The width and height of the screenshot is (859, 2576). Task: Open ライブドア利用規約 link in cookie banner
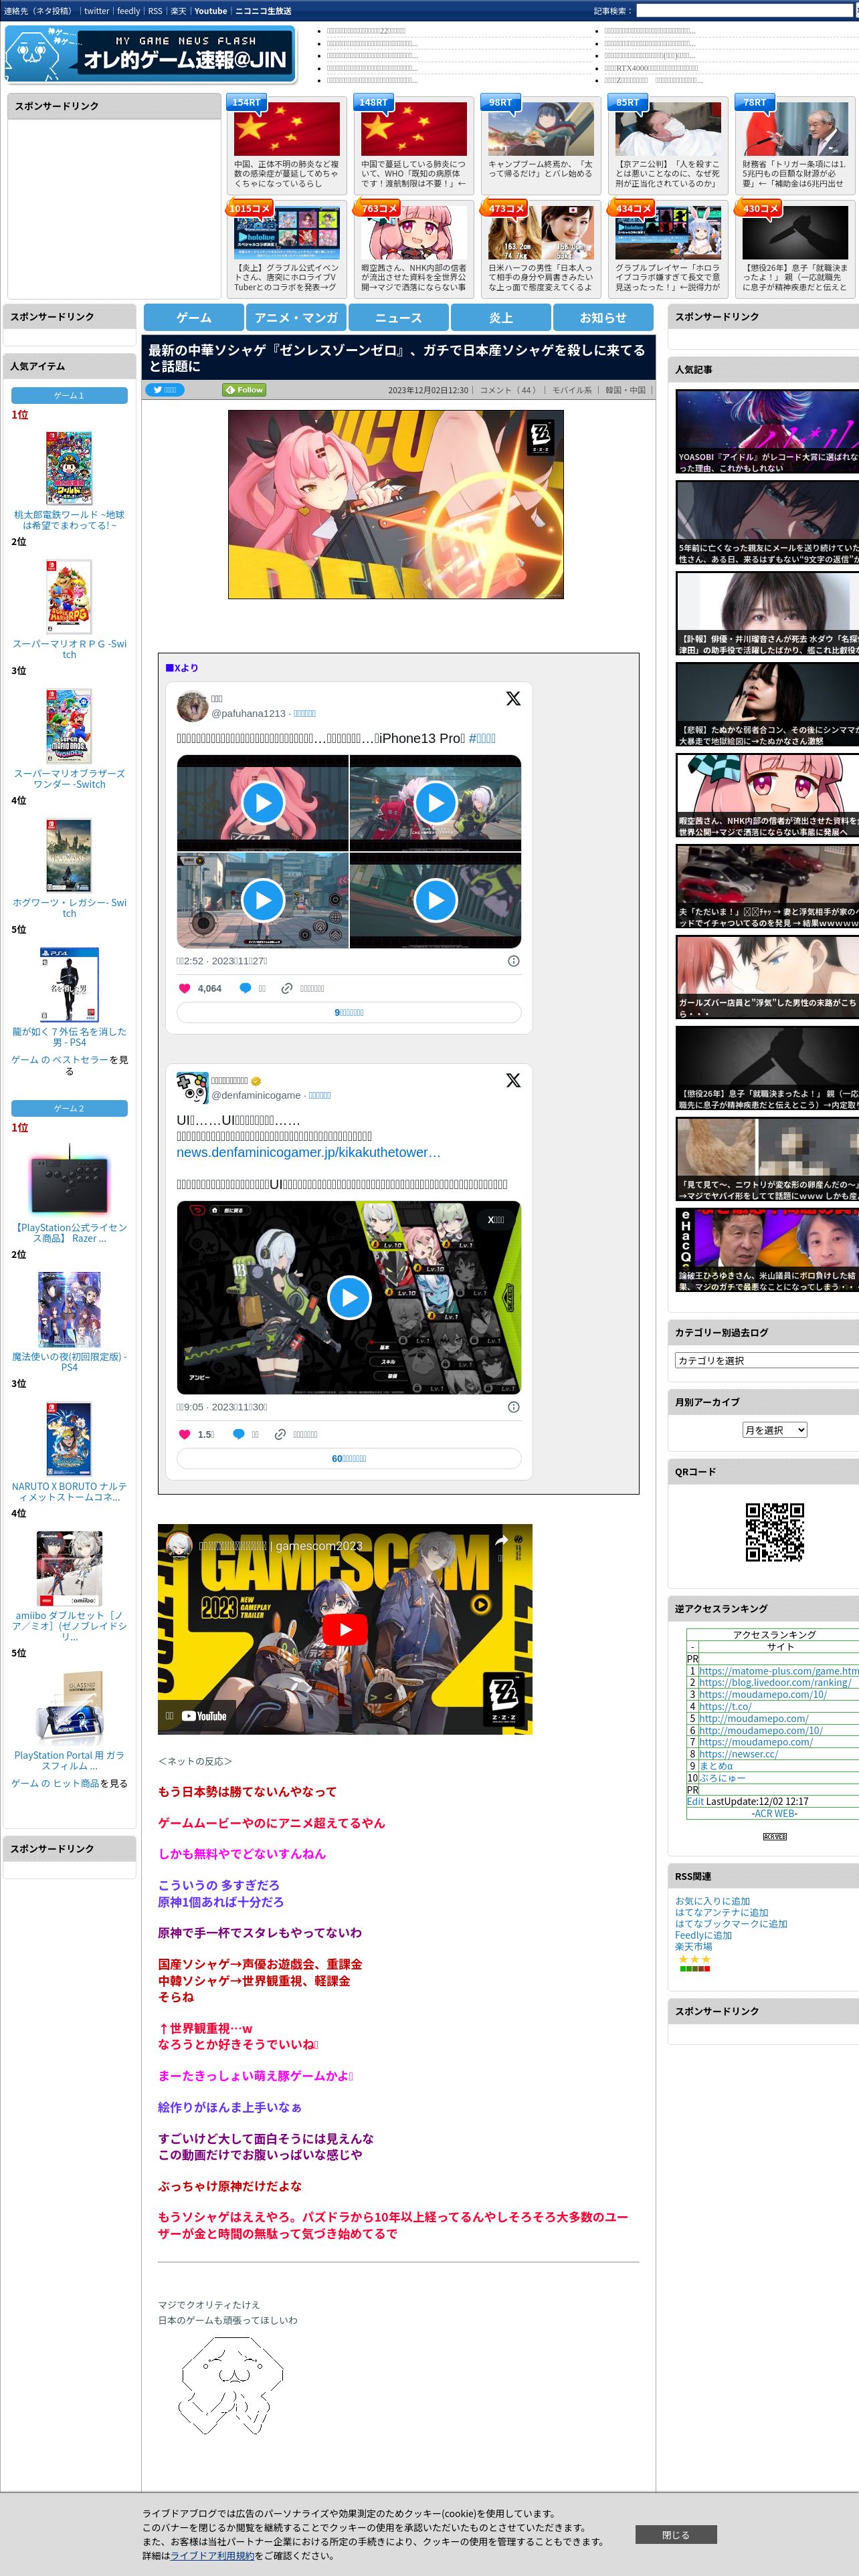coord(212,2555)
